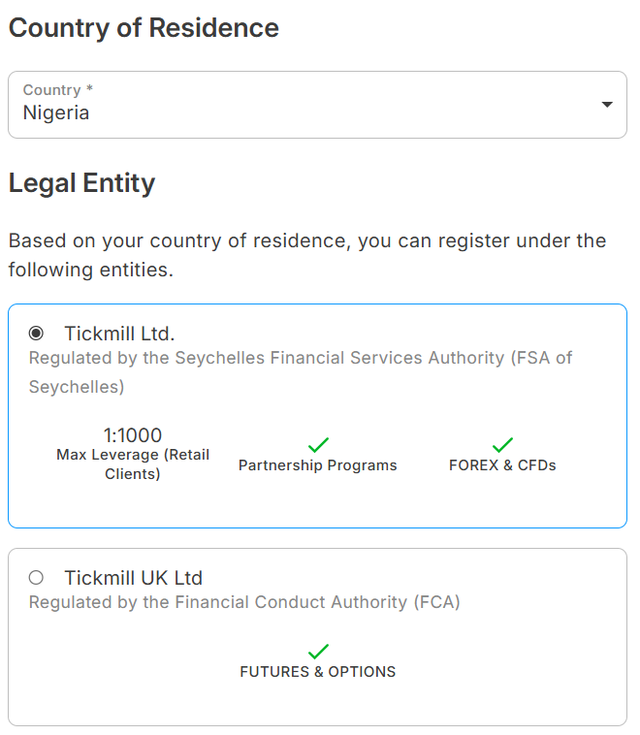This screenshot has height=735, width=640.
Task: Click the Nigeria value in Country field
Action: click(56, 112)
